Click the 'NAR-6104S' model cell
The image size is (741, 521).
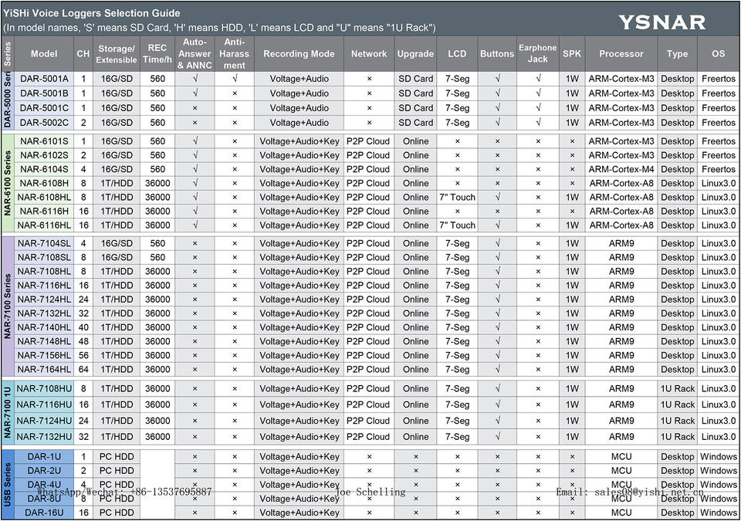click(44, 169)
